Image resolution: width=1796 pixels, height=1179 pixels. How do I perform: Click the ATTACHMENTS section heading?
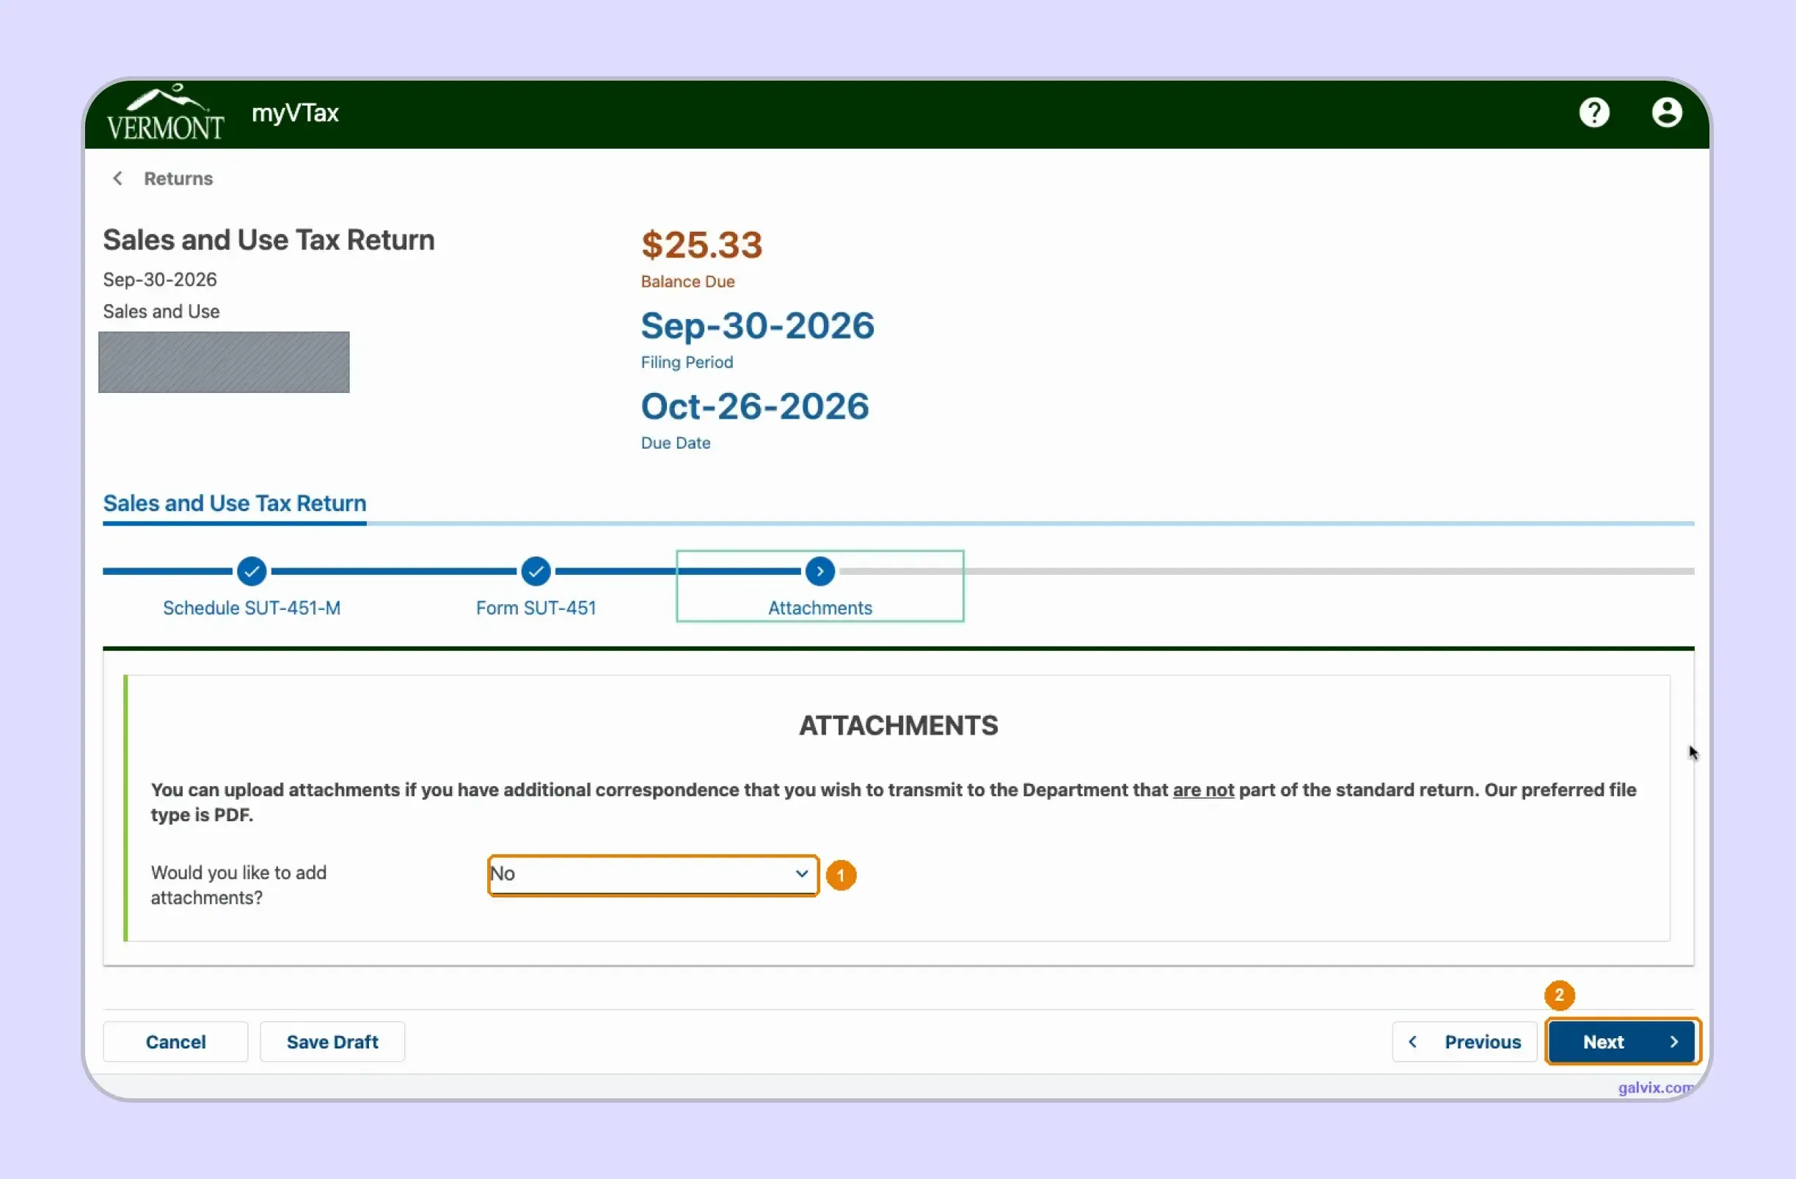898,726
